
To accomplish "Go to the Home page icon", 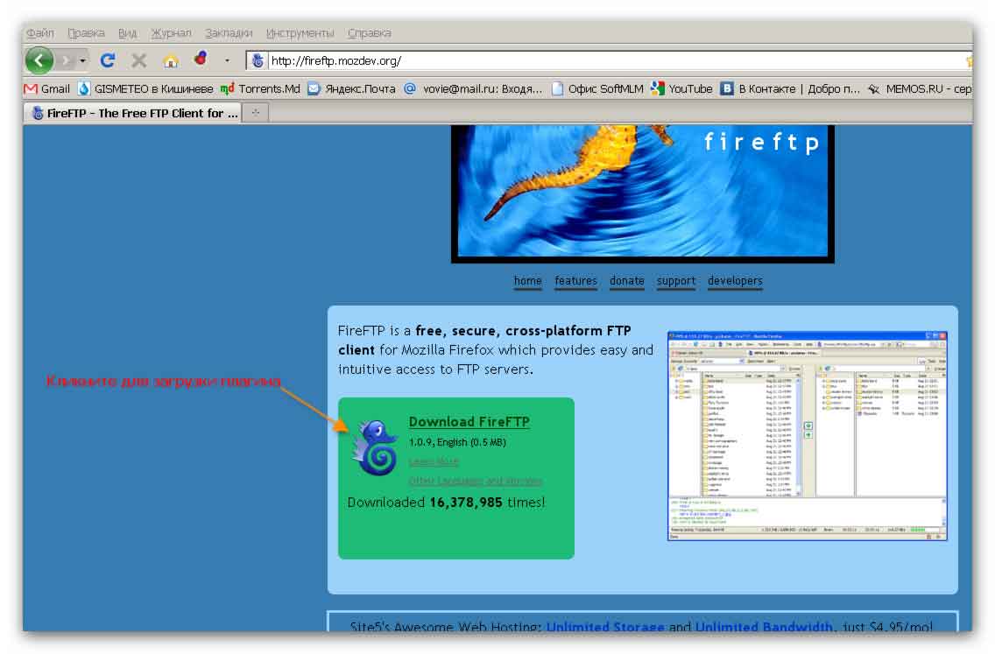I will (170, 61).
